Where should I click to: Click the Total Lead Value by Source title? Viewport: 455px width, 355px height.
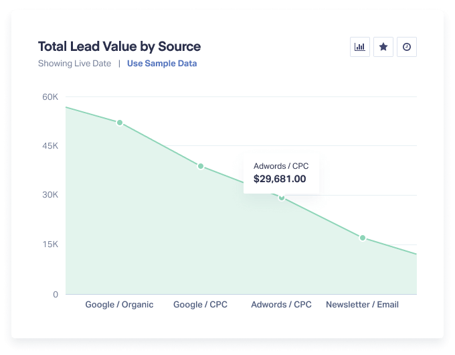[119, 46]
